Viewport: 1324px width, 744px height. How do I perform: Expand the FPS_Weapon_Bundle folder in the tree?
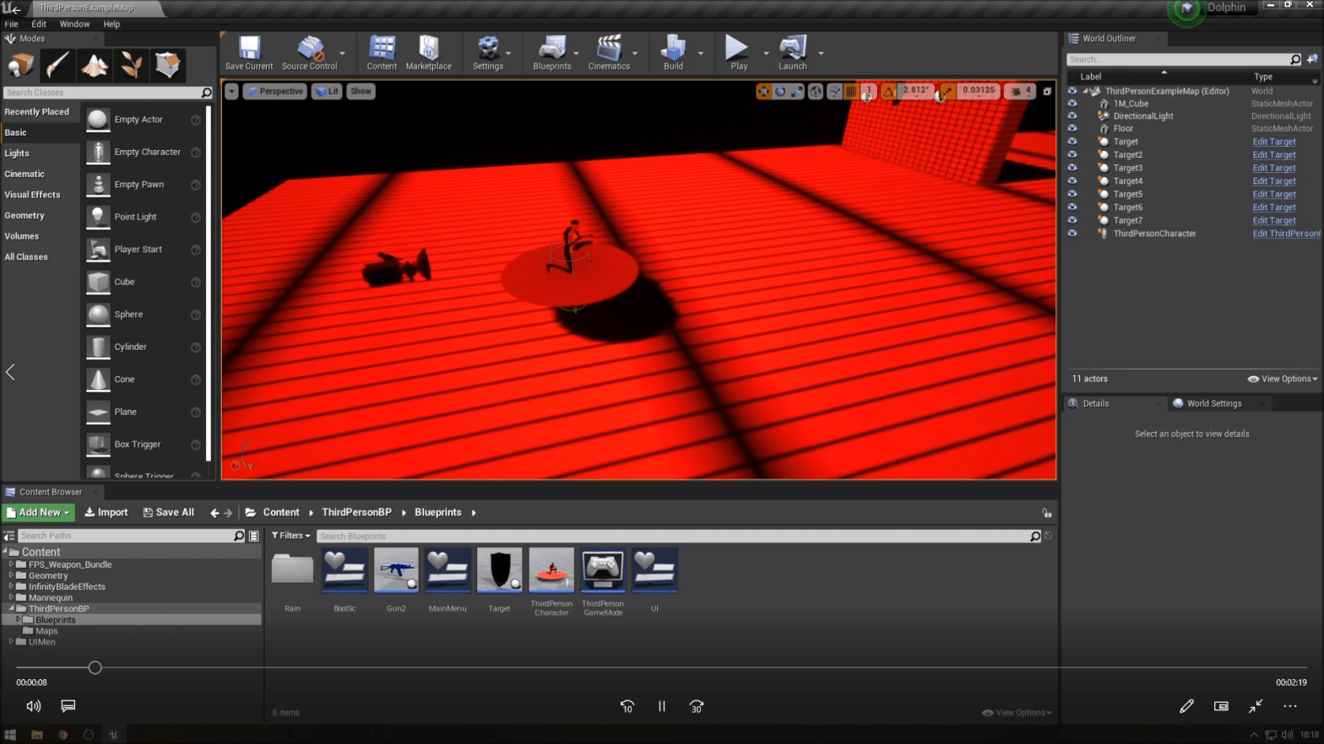point(11,564)
